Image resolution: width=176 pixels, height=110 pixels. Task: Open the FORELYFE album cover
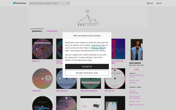[42, 79]
